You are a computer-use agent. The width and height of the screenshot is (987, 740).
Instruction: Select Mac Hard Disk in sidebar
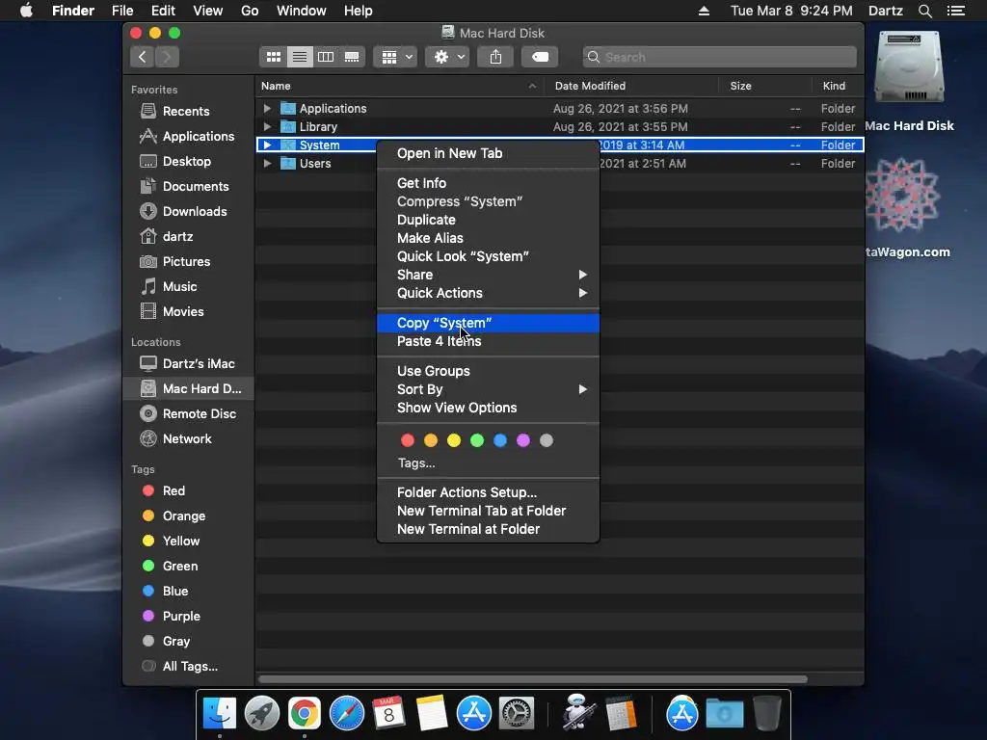189,389
